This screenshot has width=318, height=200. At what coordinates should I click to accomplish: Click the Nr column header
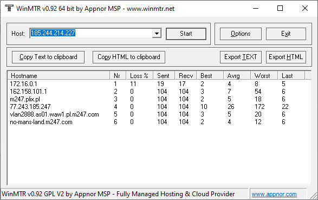tap(118, 76)
